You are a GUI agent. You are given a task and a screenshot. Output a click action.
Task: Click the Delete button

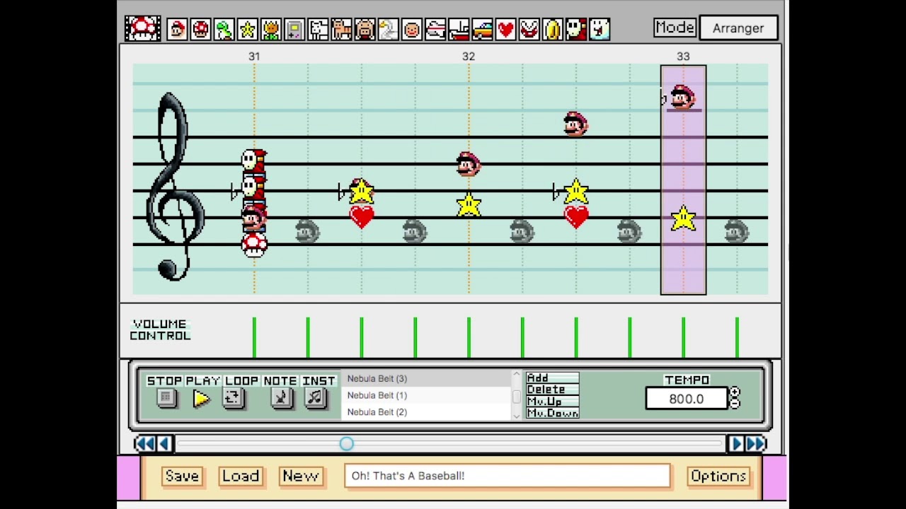point(552,390)
